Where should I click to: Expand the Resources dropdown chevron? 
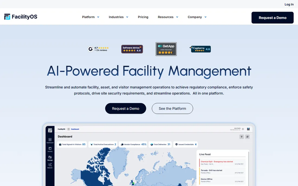tap(177, 17)
